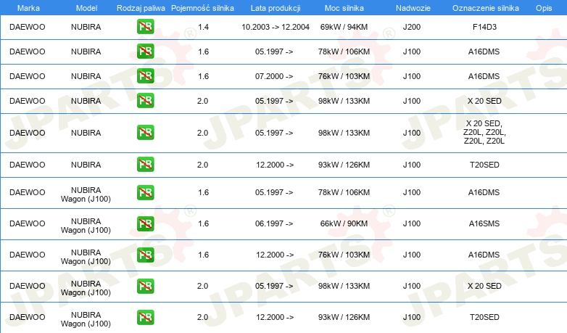The width and height of the screenshot is (567, 333).
Task: Click the fuel icon in the A16SMS row
Action: pyautogui.click(x=145, y=223)
